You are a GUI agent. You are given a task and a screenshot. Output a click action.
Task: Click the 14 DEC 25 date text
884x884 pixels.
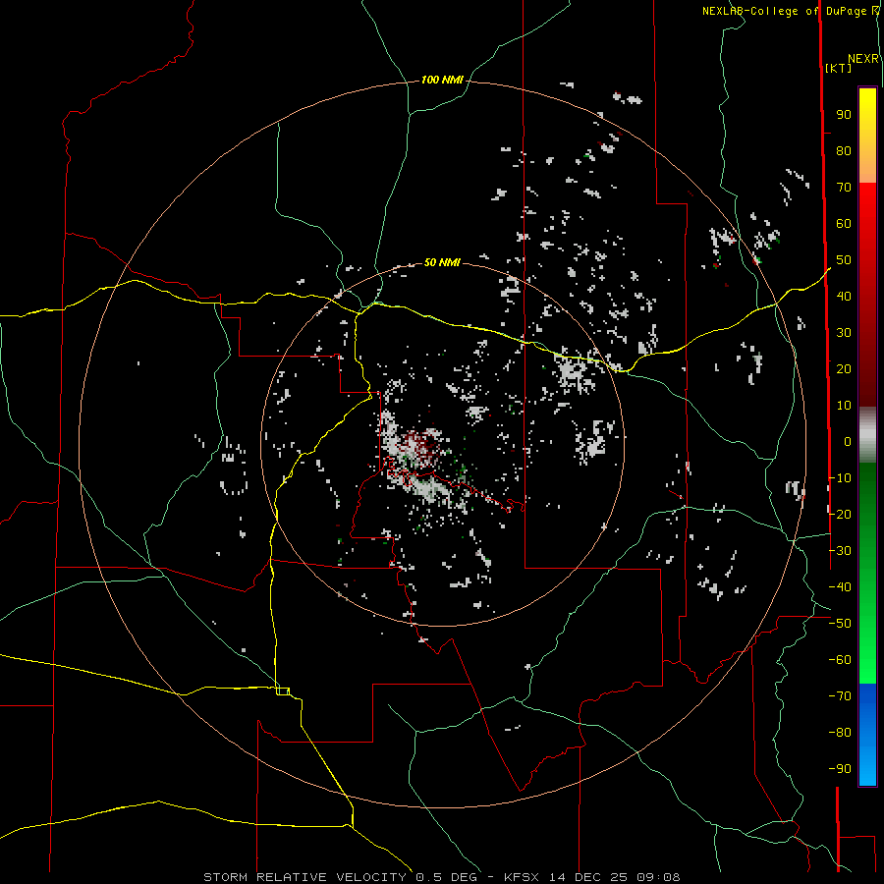587,877
